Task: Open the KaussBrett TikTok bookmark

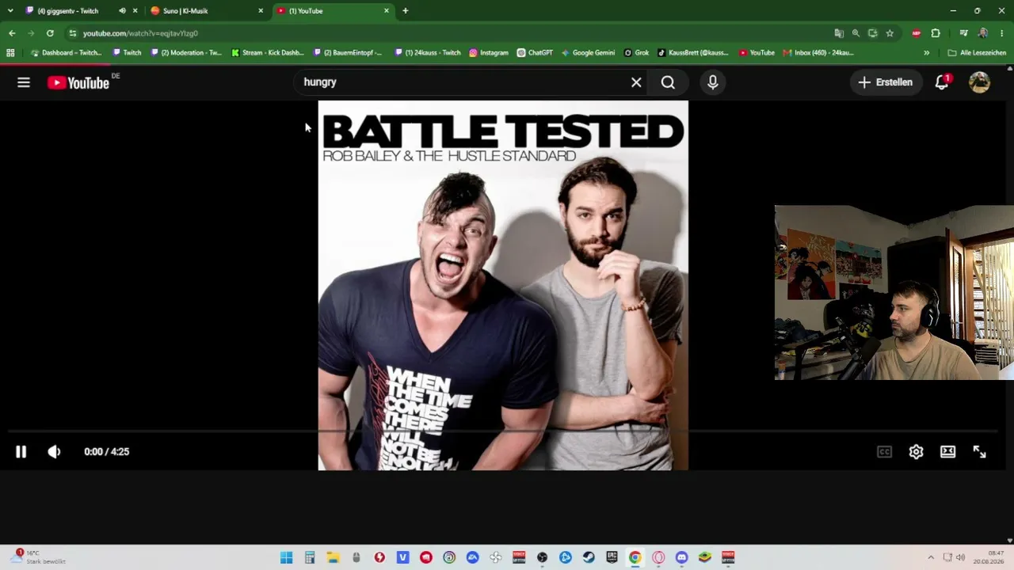Action: point(693,53)
